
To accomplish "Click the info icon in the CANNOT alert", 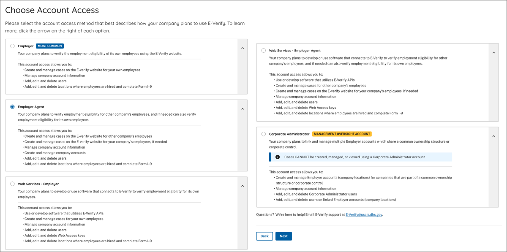I will pos(278,157).
